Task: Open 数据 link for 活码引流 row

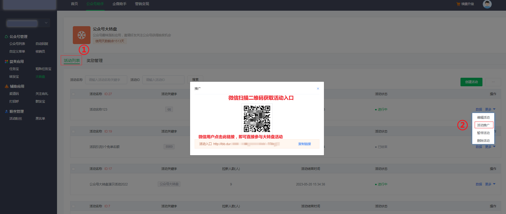Action: tap(479, 147)
